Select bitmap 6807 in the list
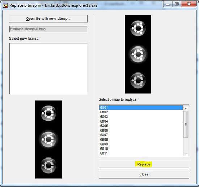Image resolution: width=199 pixels, height=187 pixels. coord(141,135)
